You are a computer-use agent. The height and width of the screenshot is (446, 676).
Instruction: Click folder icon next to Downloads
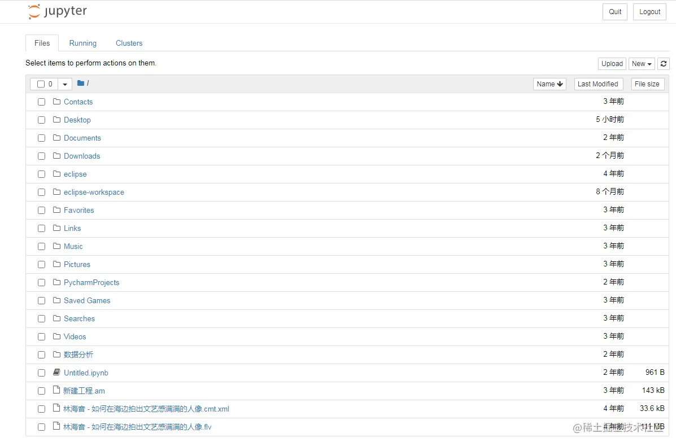(56, 156)
